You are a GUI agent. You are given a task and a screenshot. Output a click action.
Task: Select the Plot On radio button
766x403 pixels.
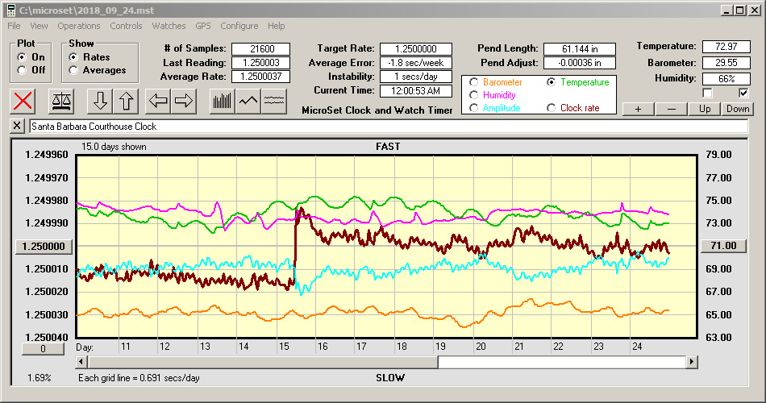(x=22, y=57)
